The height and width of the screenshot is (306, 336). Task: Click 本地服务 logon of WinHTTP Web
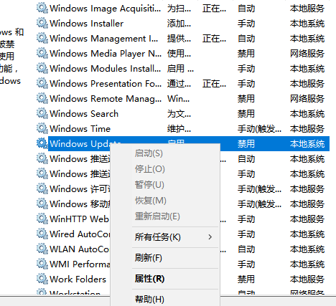point(307,219)
